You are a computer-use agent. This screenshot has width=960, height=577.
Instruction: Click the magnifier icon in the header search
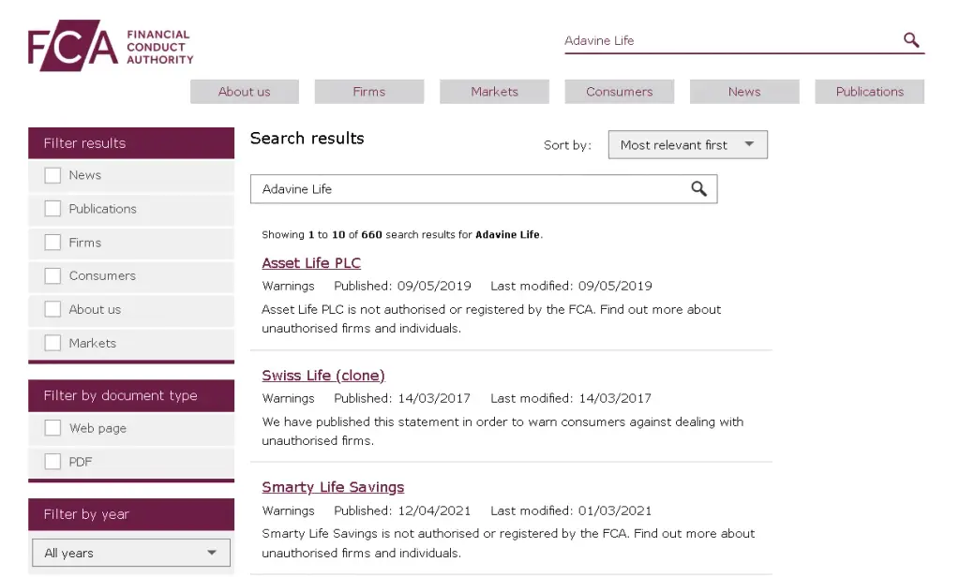tap(911, 40)
